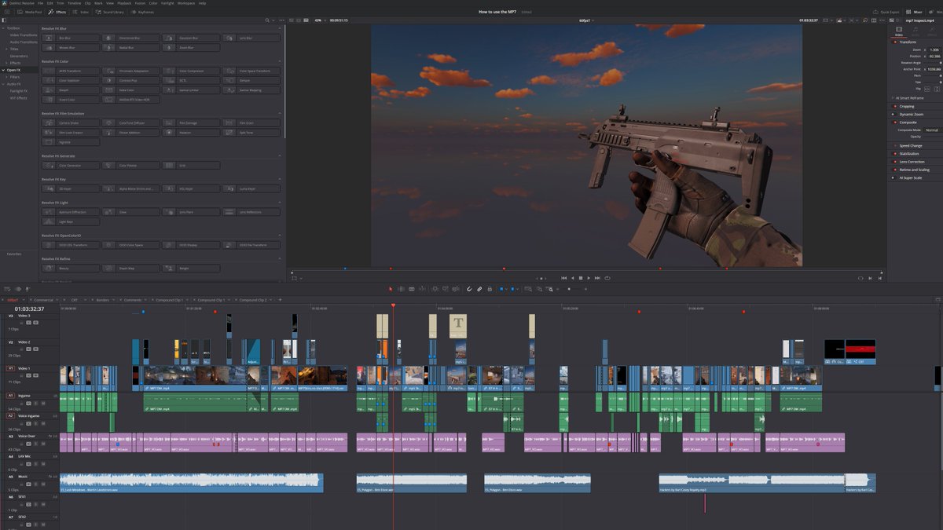Toggle Transform section enable dot
Viewport: 943px width, 530px height.
pos(894,42)
